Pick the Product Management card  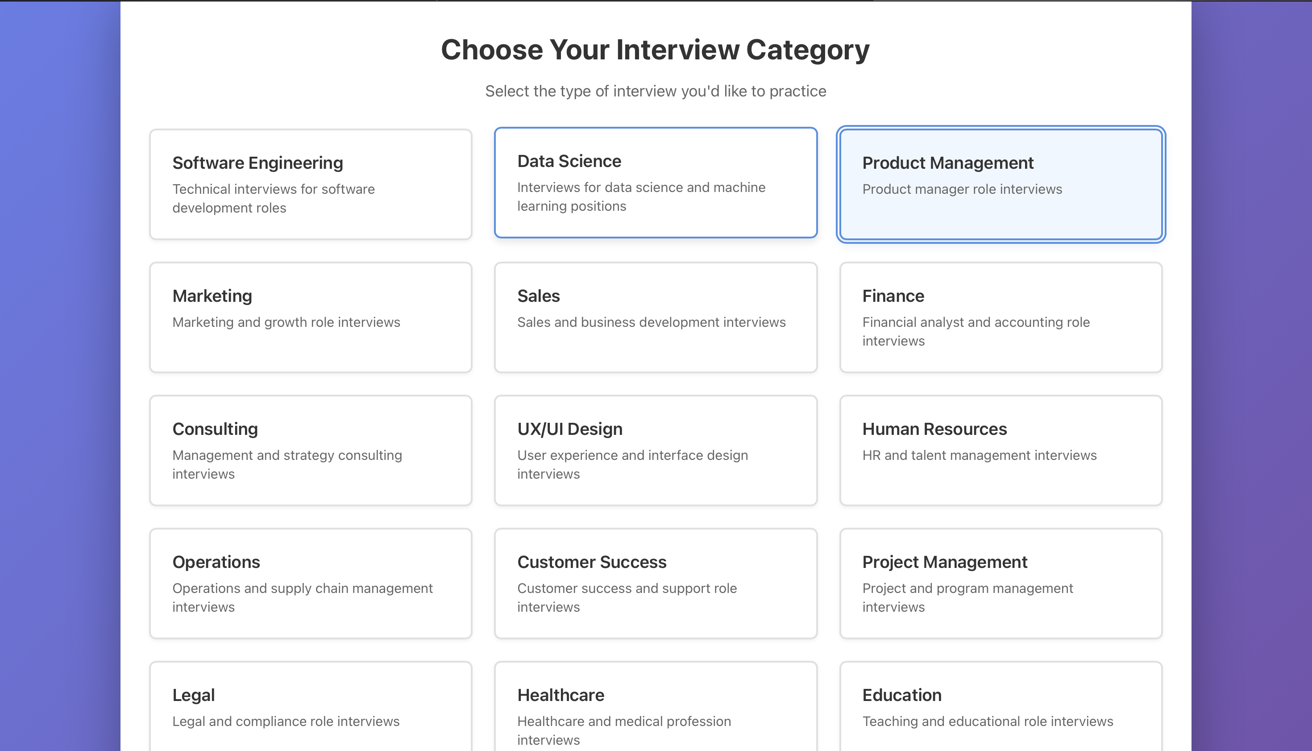pos(1000,184)
